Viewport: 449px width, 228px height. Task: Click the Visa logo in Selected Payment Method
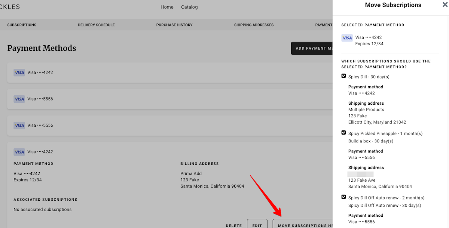[x=347, y=38]
